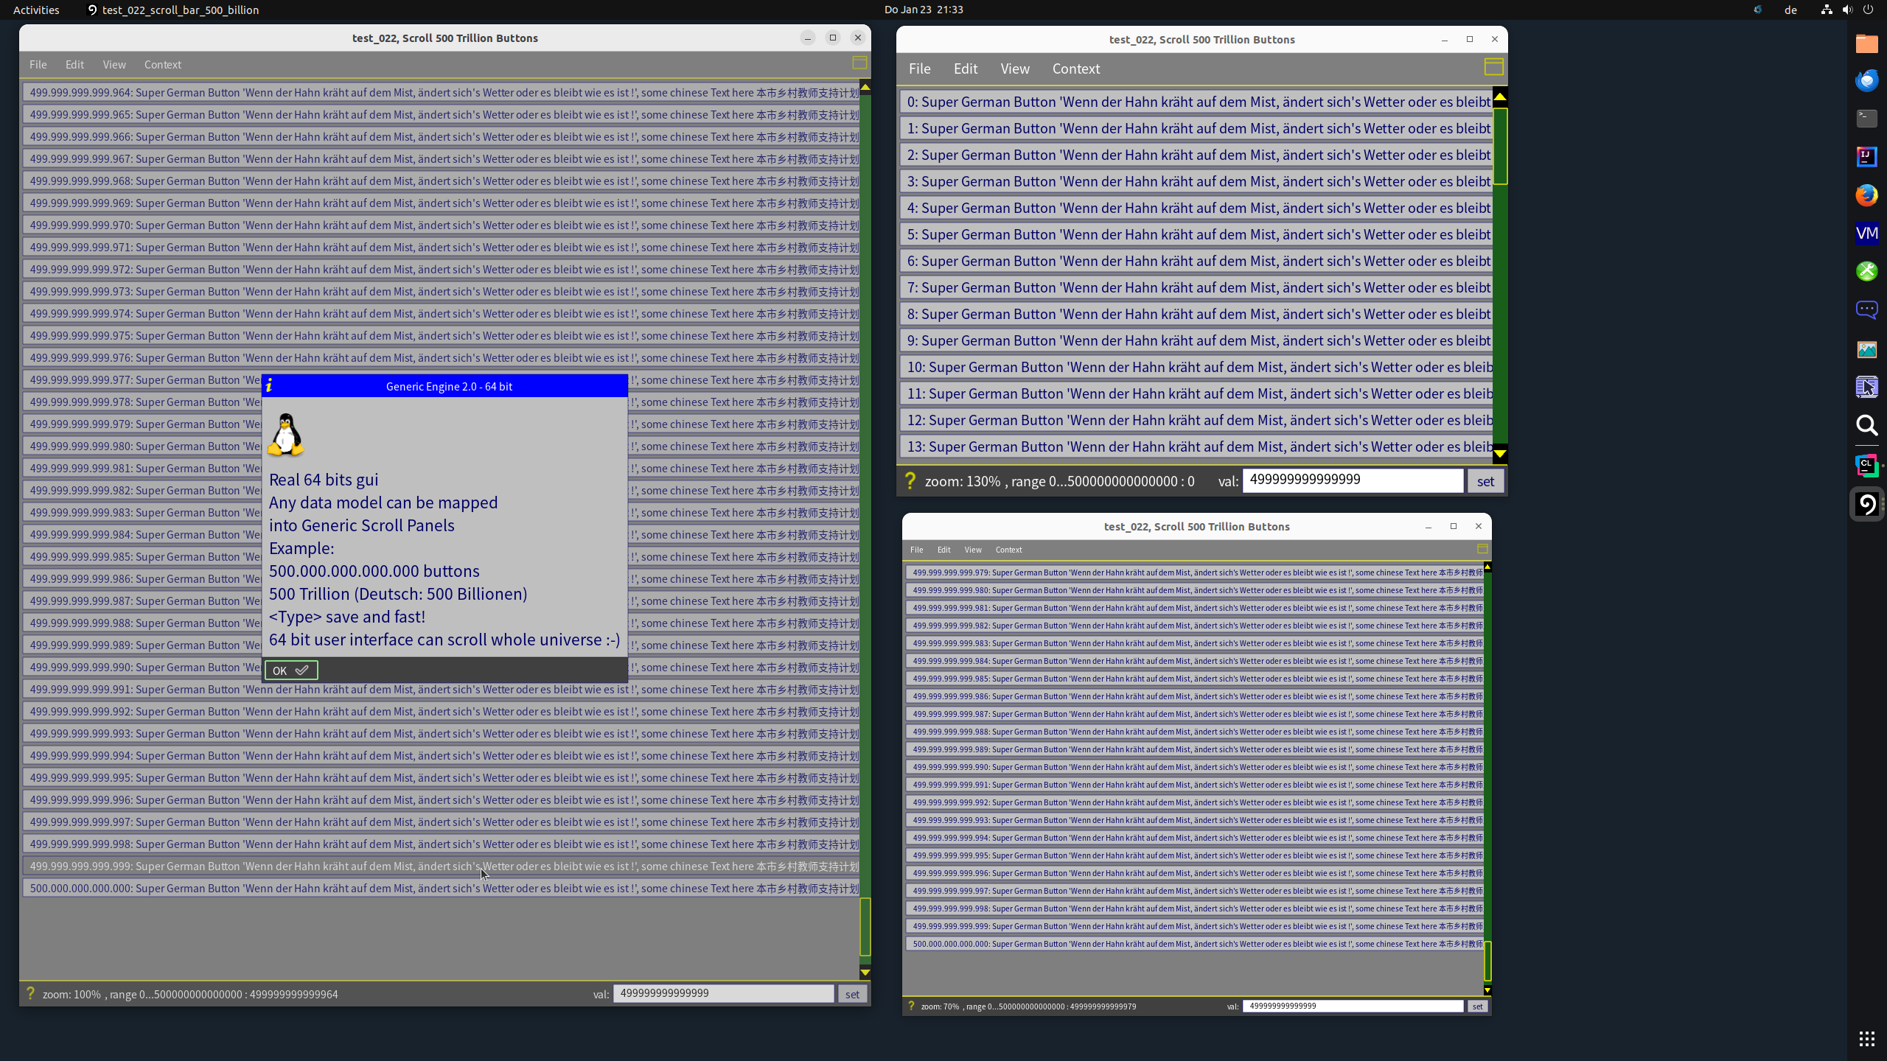Click set button in top-right window
This screenshot has height=1061, width=1887.
pos(1485,481)
